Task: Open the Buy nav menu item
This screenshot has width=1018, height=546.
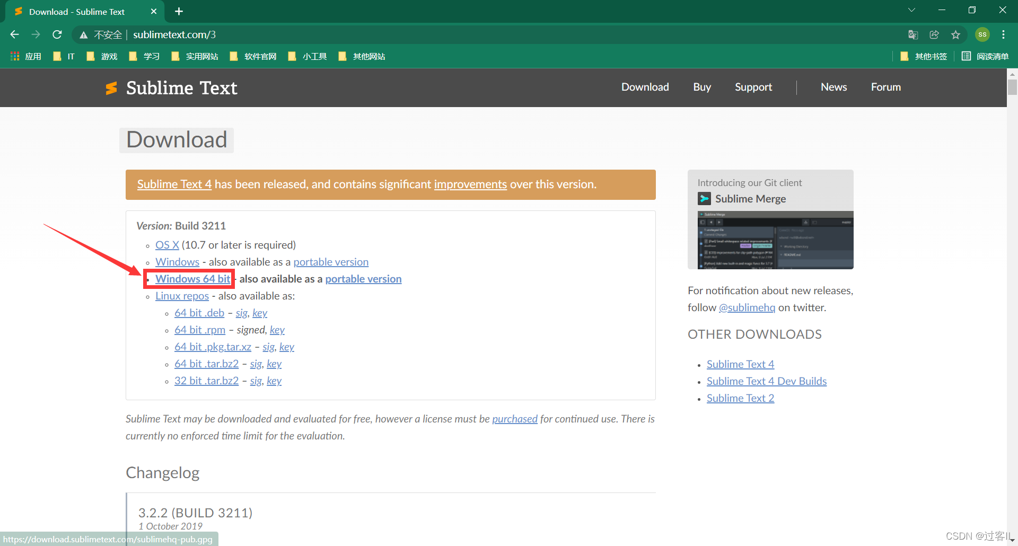Action: 702,87
